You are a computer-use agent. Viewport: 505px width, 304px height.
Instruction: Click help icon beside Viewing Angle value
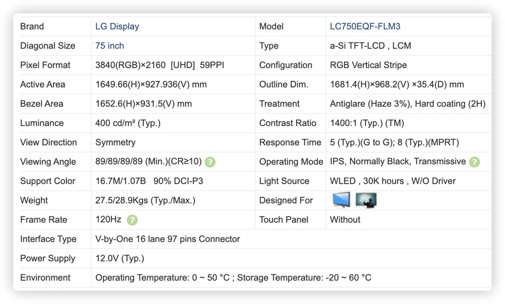(210, 162)
